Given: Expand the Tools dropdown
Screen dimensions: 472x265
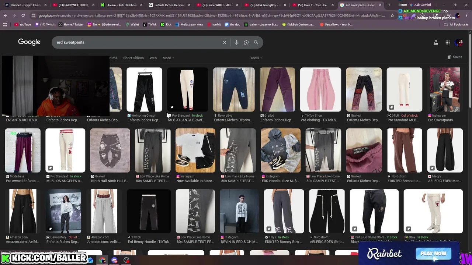Looking at the screenshot, I should click(256, 58).
